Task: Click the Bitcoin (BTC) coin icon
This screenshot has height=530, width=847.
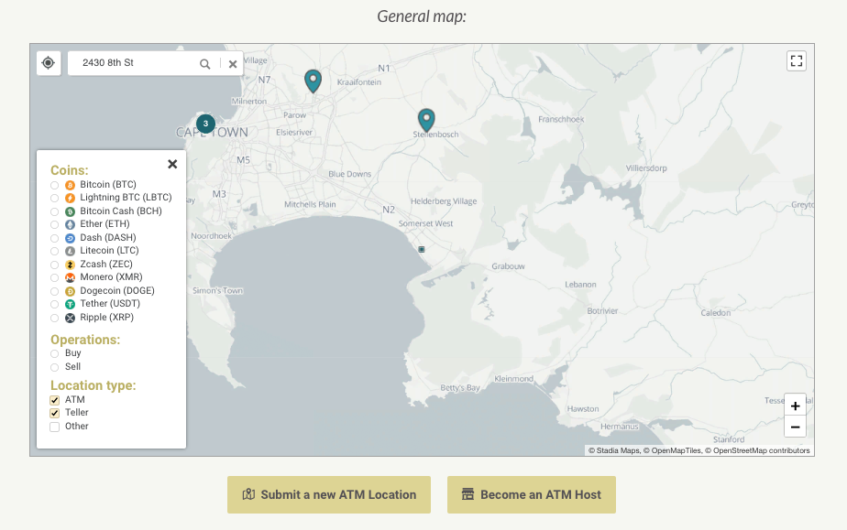Action: click(71, 186)
